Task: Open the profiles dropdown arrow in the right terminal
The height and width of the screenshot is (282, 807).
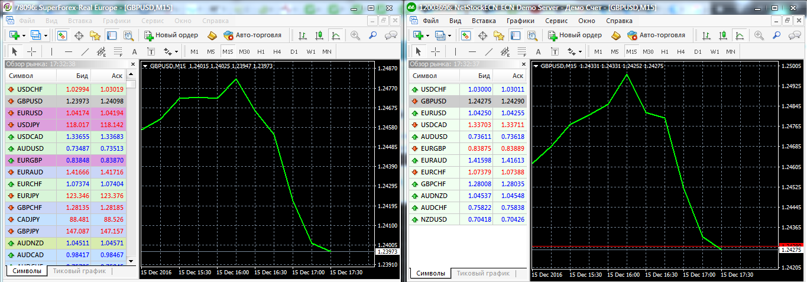Action: [x=449, y=35]
